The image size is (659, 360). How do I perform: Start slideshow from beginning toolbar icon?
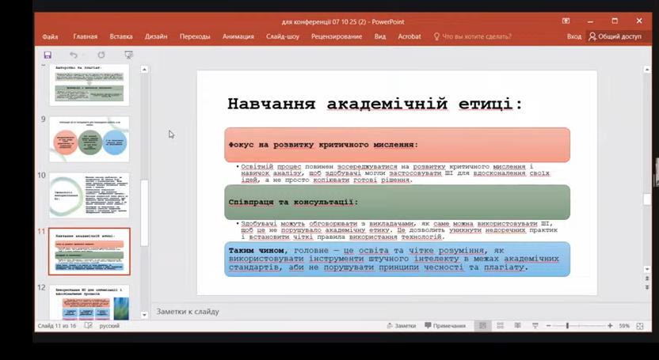(x=128, y=55)
